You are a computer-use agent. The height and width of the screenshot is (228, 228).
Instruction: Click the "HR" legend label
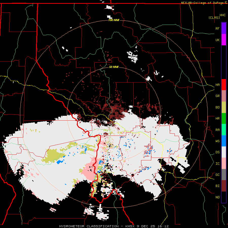217,119
